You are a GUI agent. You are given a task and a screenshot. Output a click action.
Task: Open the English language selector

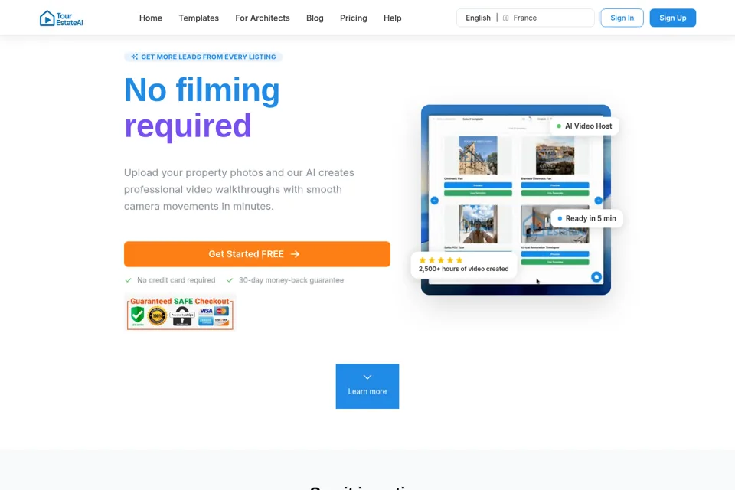pos(478,18)
